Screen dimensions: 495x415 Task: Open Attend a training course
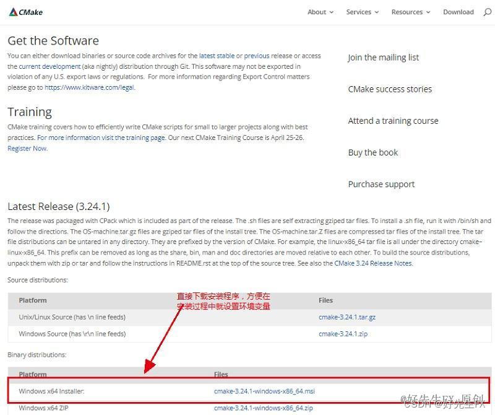tap(393, 121)
